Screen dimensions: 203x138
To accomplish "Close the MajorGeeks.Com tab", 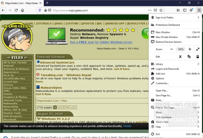I will [41, 3].
